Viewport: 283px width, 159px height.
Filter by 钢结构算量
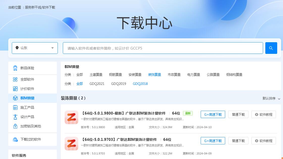click(234, 75)
